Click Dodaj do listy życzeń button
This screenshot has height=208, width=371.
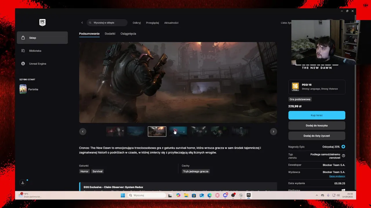pyautogui.click(x=317, y=136)
